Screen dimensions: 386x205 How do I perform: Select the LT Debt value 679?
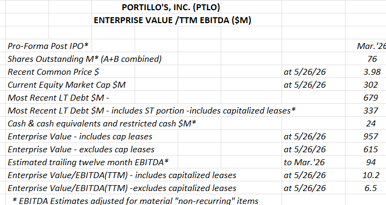click(x=371, y=98)
